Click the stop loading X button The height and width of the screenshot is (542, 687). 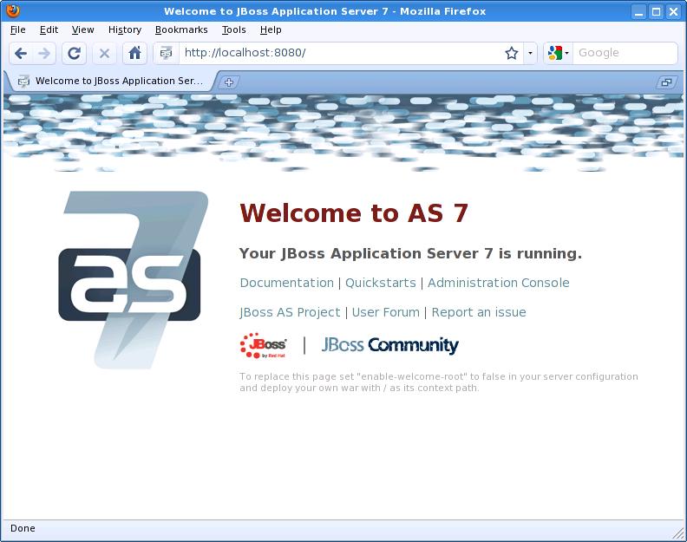(x=104, y=54)
